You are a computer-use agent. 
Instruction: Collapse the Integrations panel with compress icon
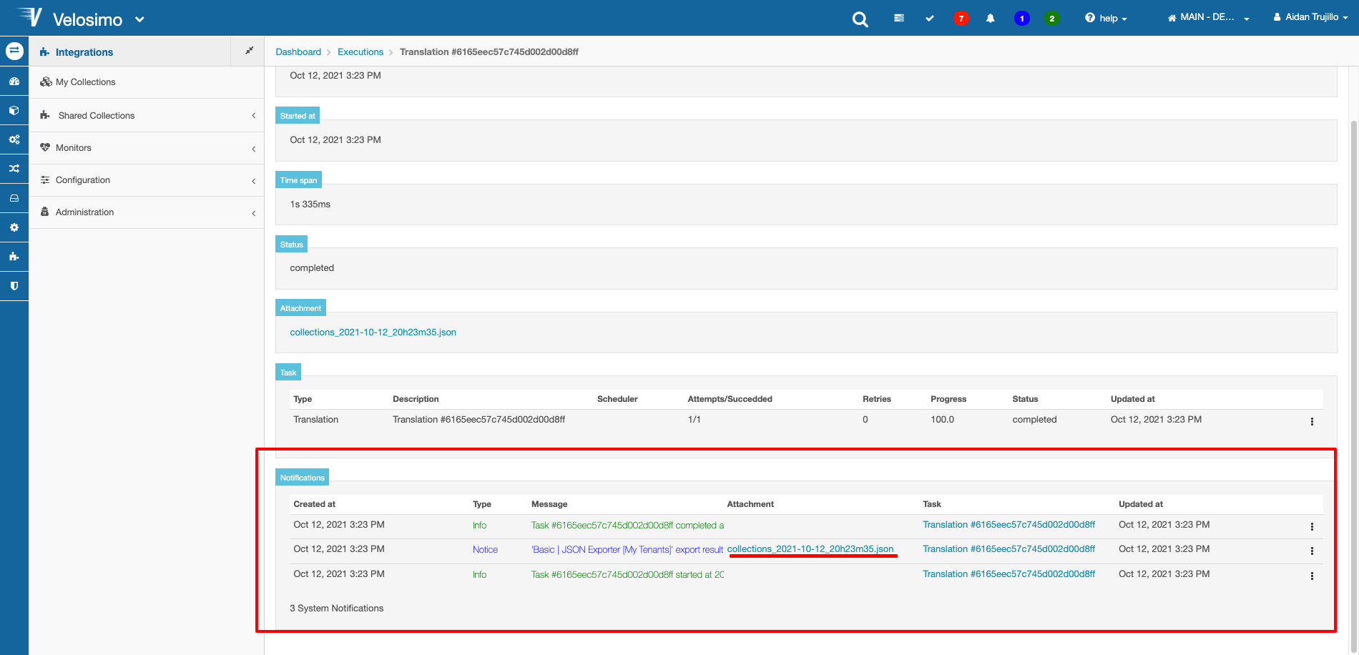(x=249, y=51)
